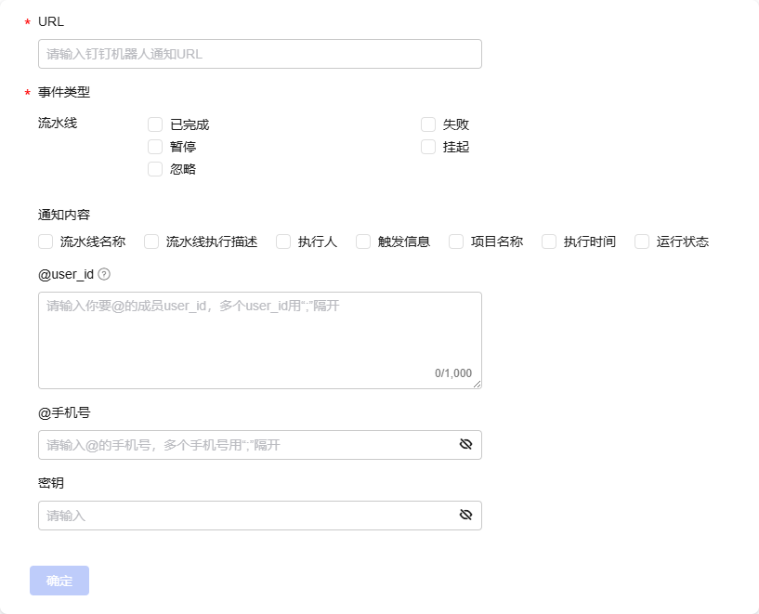Check the 已完成 pipeline event checkbox

tap(155, 124)
